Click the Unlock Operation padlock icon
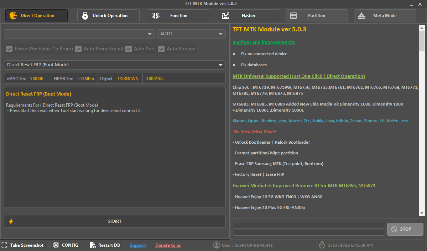 point(85,16)
